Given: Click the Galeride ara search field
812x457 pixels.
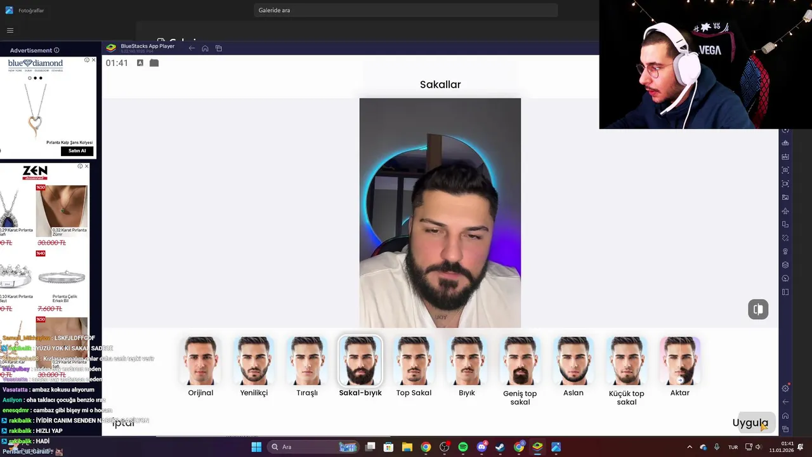Looking at the screenshot, I should [x=405, y=10].
